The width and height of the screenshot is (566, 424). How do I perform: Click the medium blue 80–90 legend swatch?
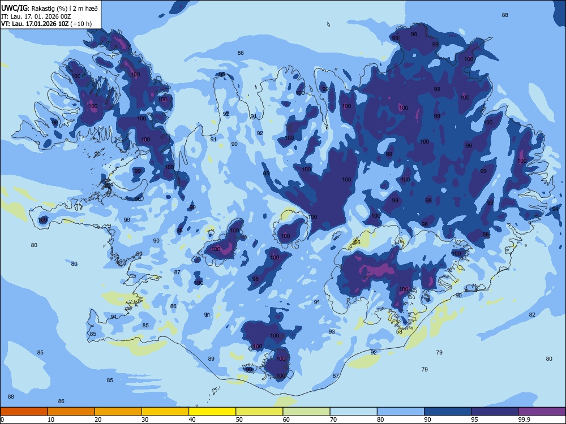point(401,412)
